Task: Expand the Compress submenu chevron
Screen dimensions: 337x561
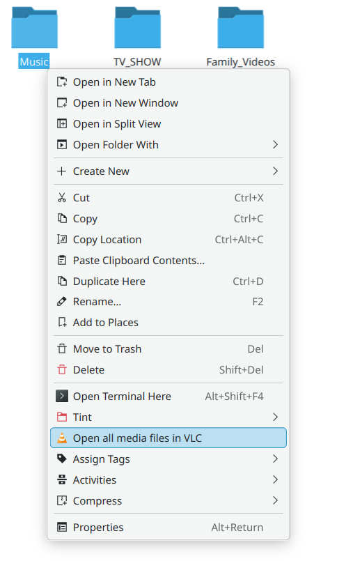Action: [x=275, y=500]
